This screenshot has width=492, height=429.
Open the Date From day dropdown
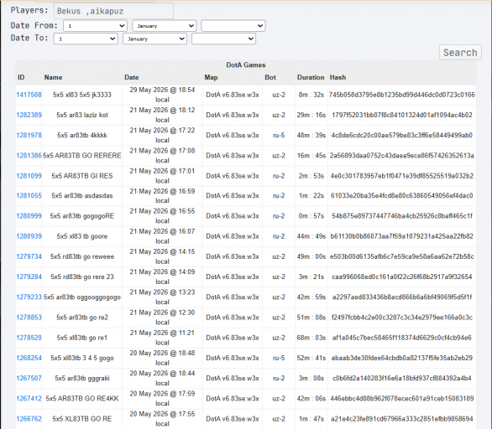pyautogui.click(x=95, y=26)
